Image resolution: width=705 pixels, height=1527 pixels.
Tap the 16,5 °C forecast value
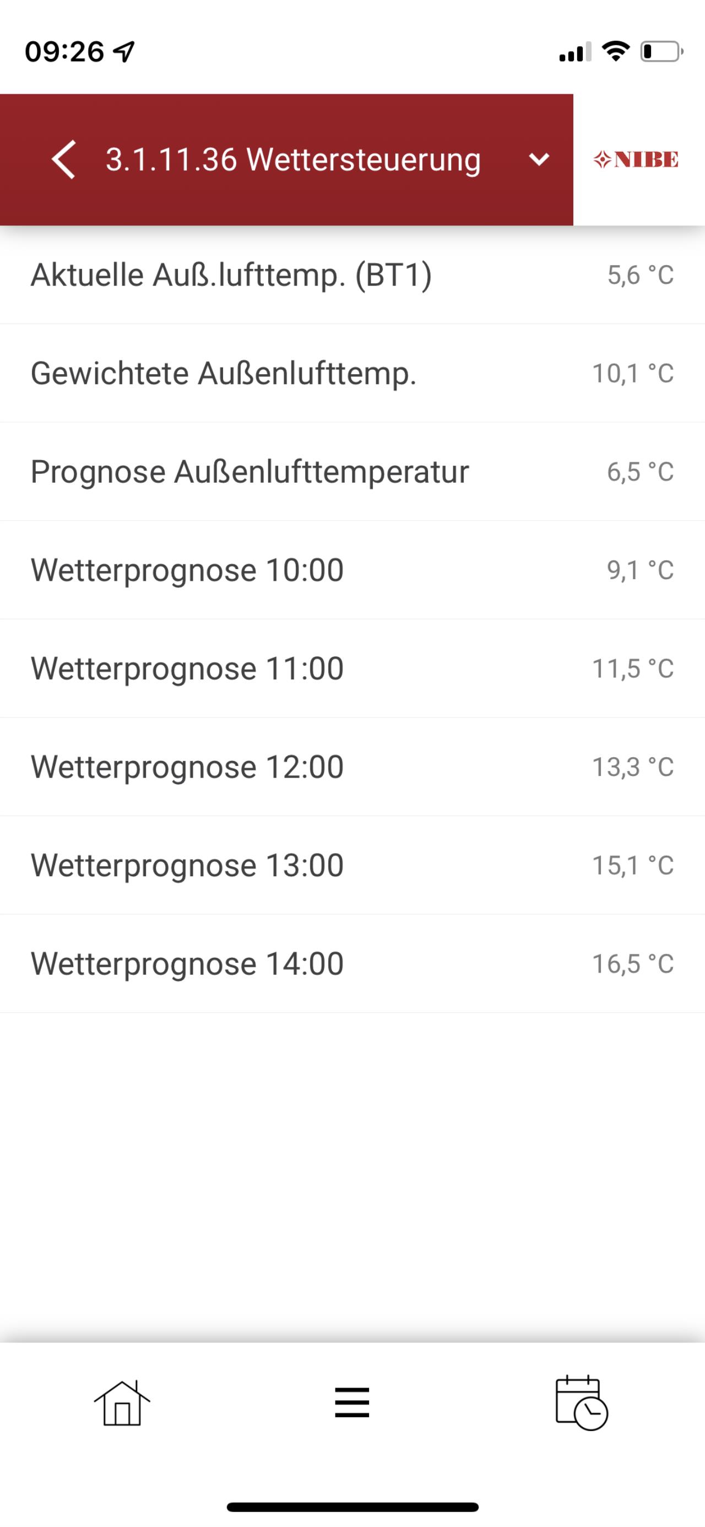(x=633, y=964)
